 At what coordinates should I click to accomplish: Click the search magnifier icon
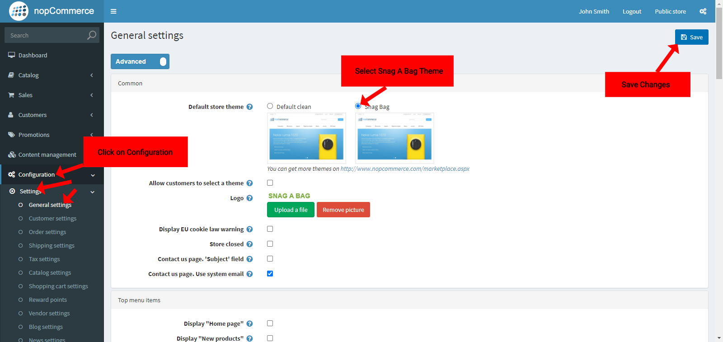[x=92, y=35]
